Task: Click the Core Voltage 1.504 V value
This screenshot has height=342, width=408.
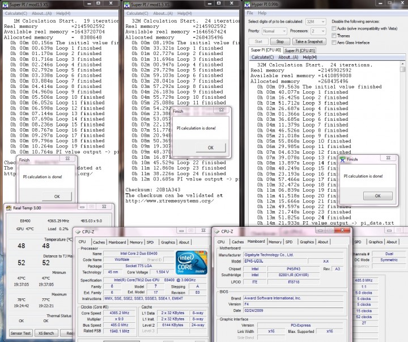Action: [x=162, y=272]
